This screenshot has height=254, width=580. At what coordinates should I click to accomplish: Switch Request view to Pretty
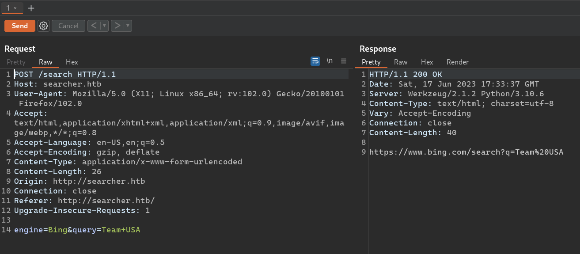coord(16,62)
